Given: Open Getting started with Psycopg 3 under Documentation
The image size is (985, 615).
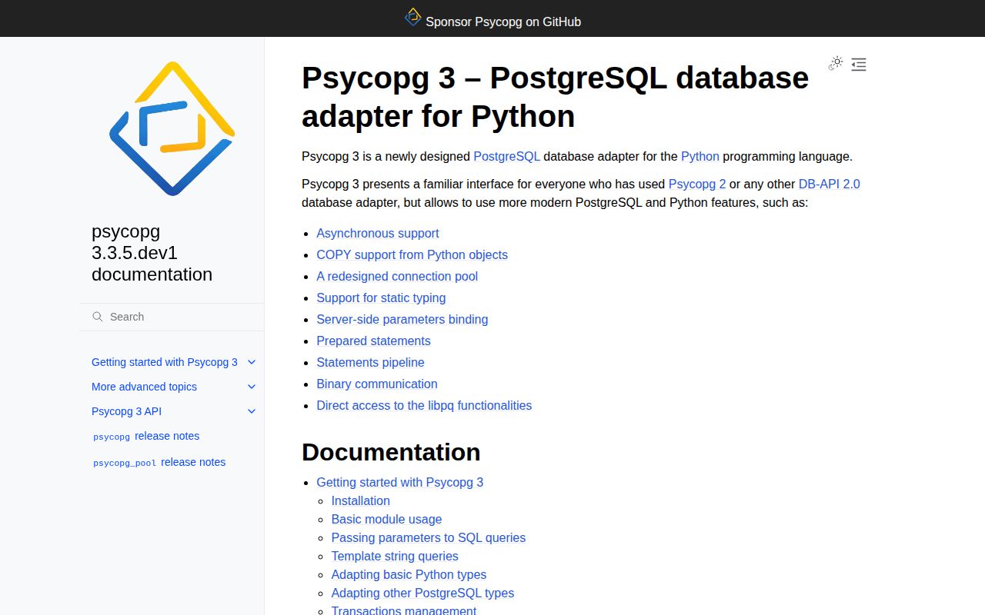Looking at the screenshot, I should coord(400,482).
